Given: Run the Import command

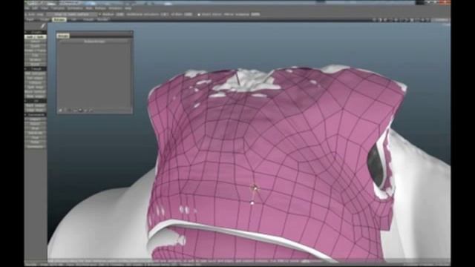Looking at the screenshot, I should pyautogui.click(x=35, y=119).
